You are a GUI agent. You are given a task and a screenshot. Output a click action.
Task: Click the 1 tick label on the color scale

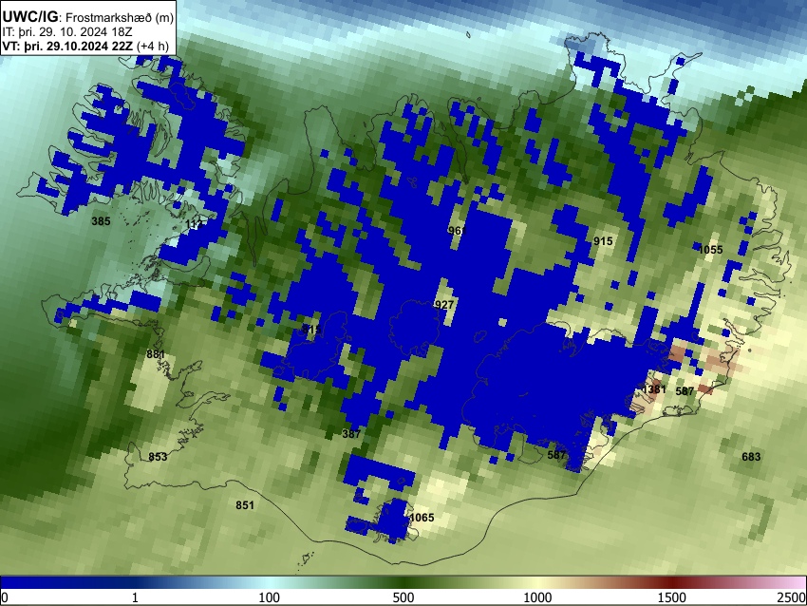pos(135,597)
